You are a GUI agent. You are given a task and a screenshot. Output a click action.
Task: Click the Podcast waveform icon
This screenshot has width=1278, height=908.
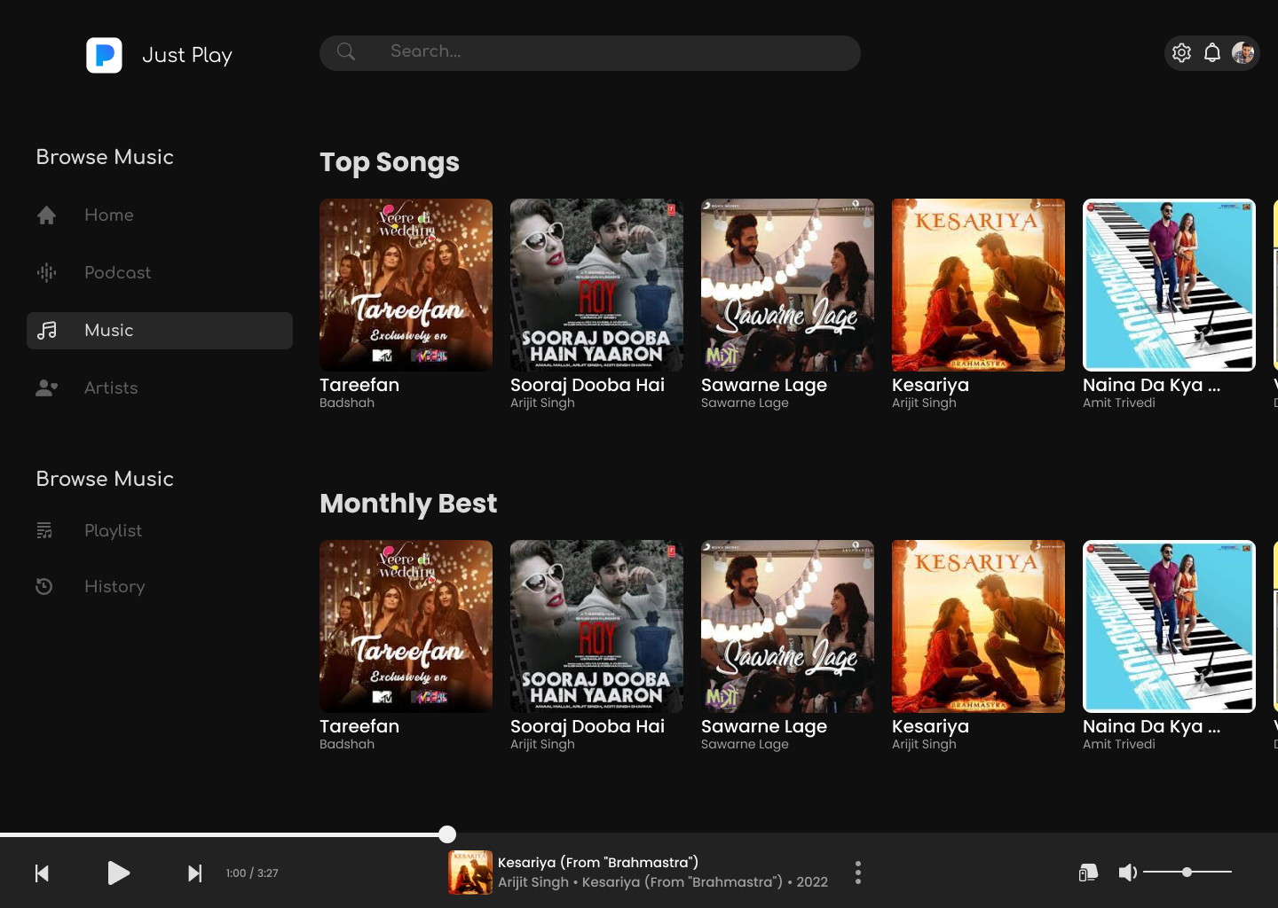[x=47, y=273]
